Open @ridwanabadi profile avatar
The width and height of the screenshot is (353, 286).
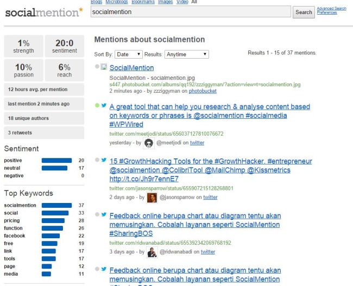tap(152, 252)
